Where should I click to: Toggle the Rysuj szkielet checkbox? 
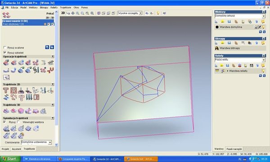point(5,52)
